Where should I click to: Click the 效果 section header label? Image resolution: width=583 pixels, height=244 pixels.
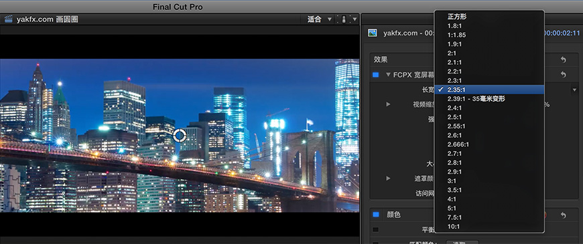[381, 59]
